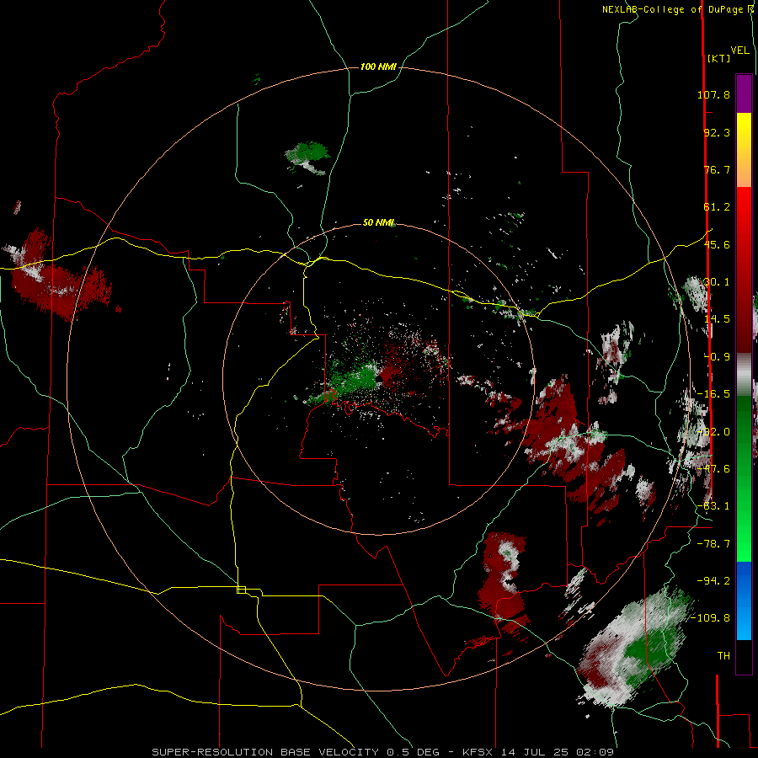This screenshot has height=758, width=758.
Task: Pick the blue segment of velocity color bar
Action: (x=744, y=601)
